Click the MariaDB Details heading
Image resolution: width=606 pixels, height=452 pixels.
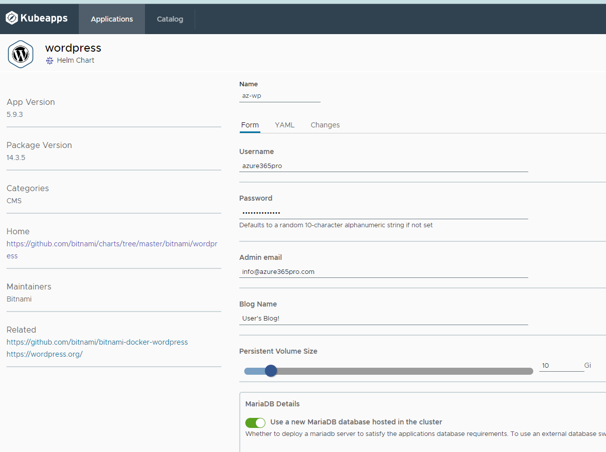[x=272, y=404]
